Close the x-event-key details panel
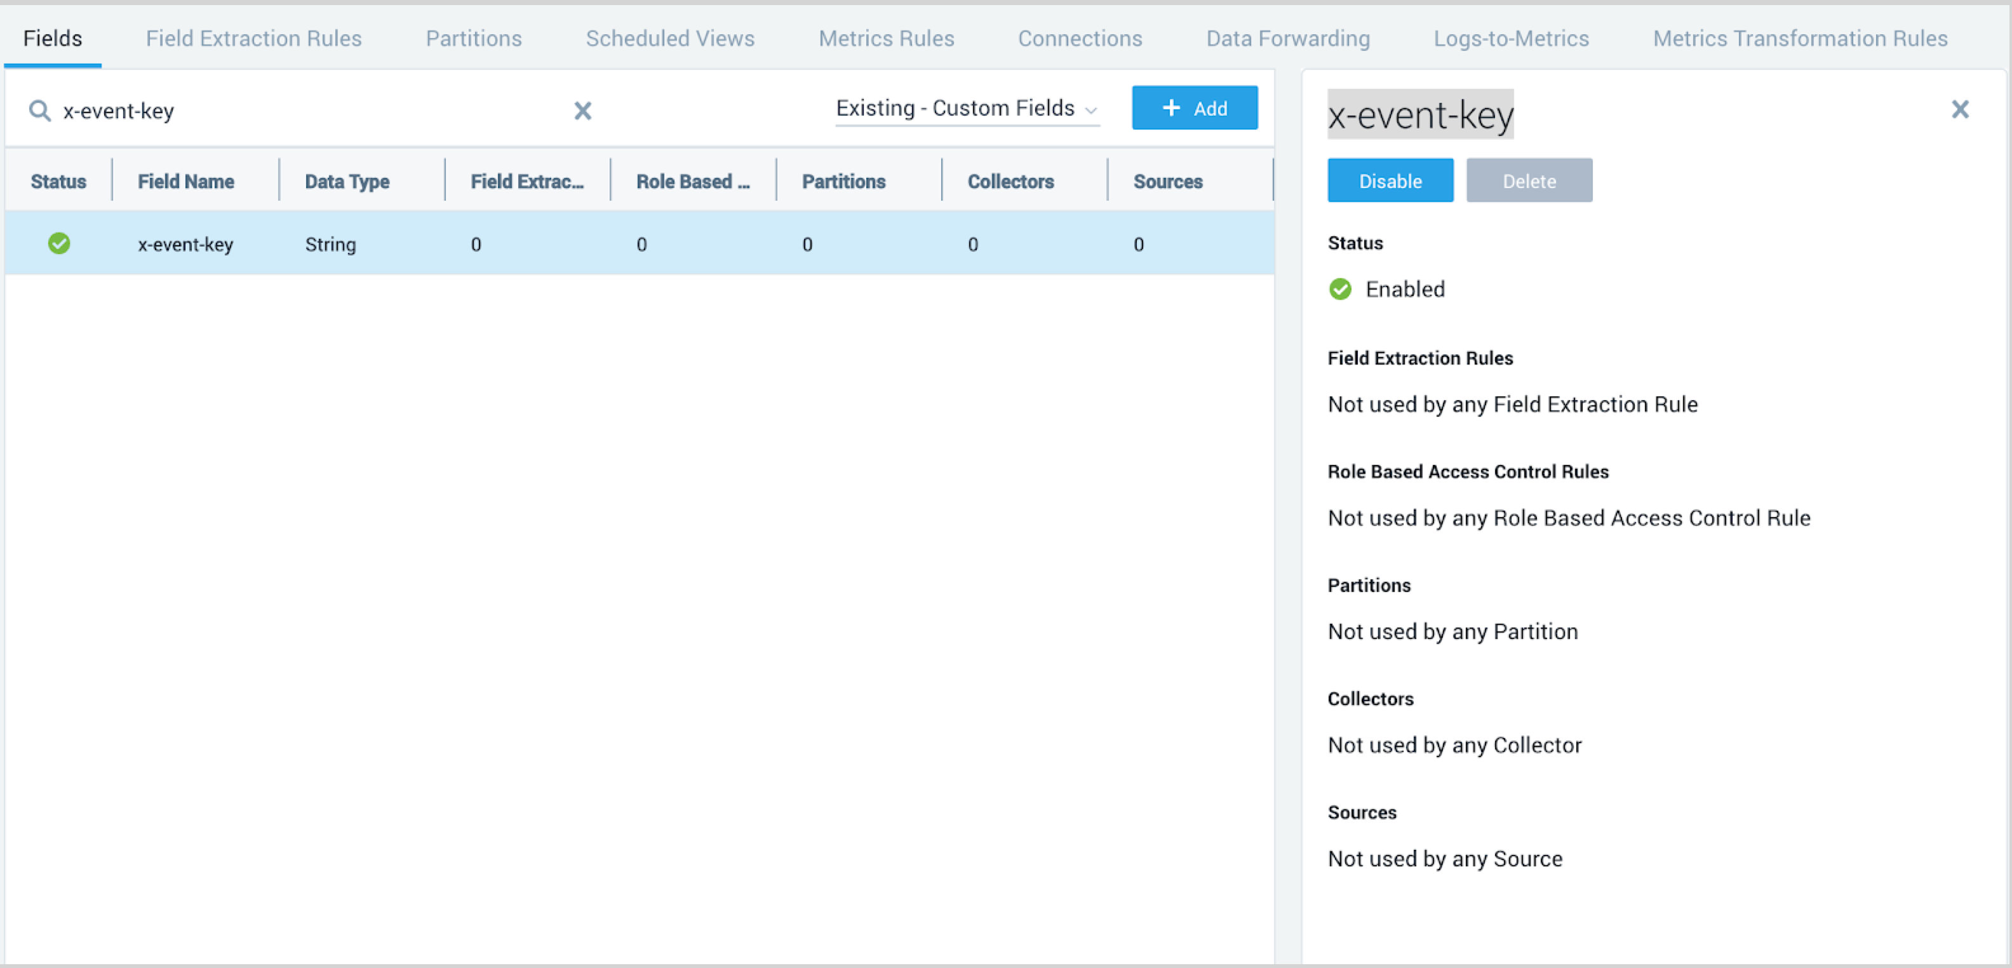This screenshot has width=2012, height=968. point(1960,109)
